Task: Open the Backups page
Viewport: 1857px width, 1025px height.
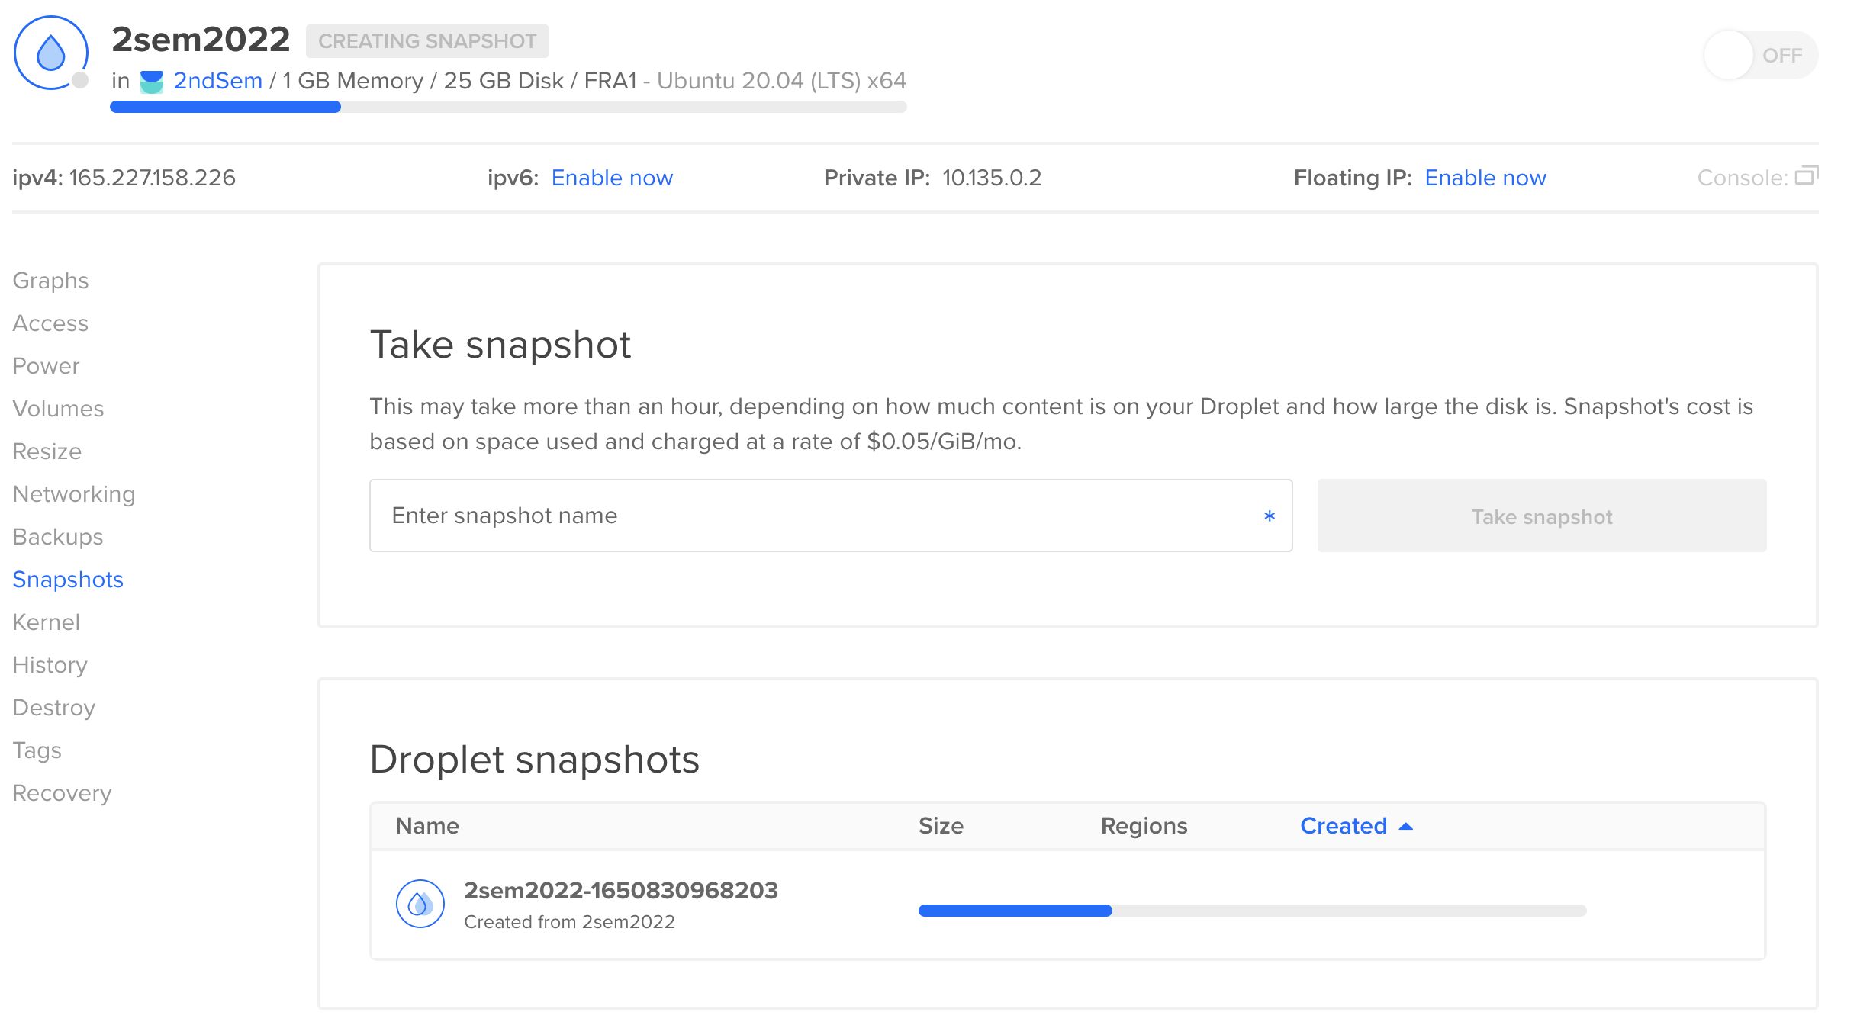Action: (57, 536)
